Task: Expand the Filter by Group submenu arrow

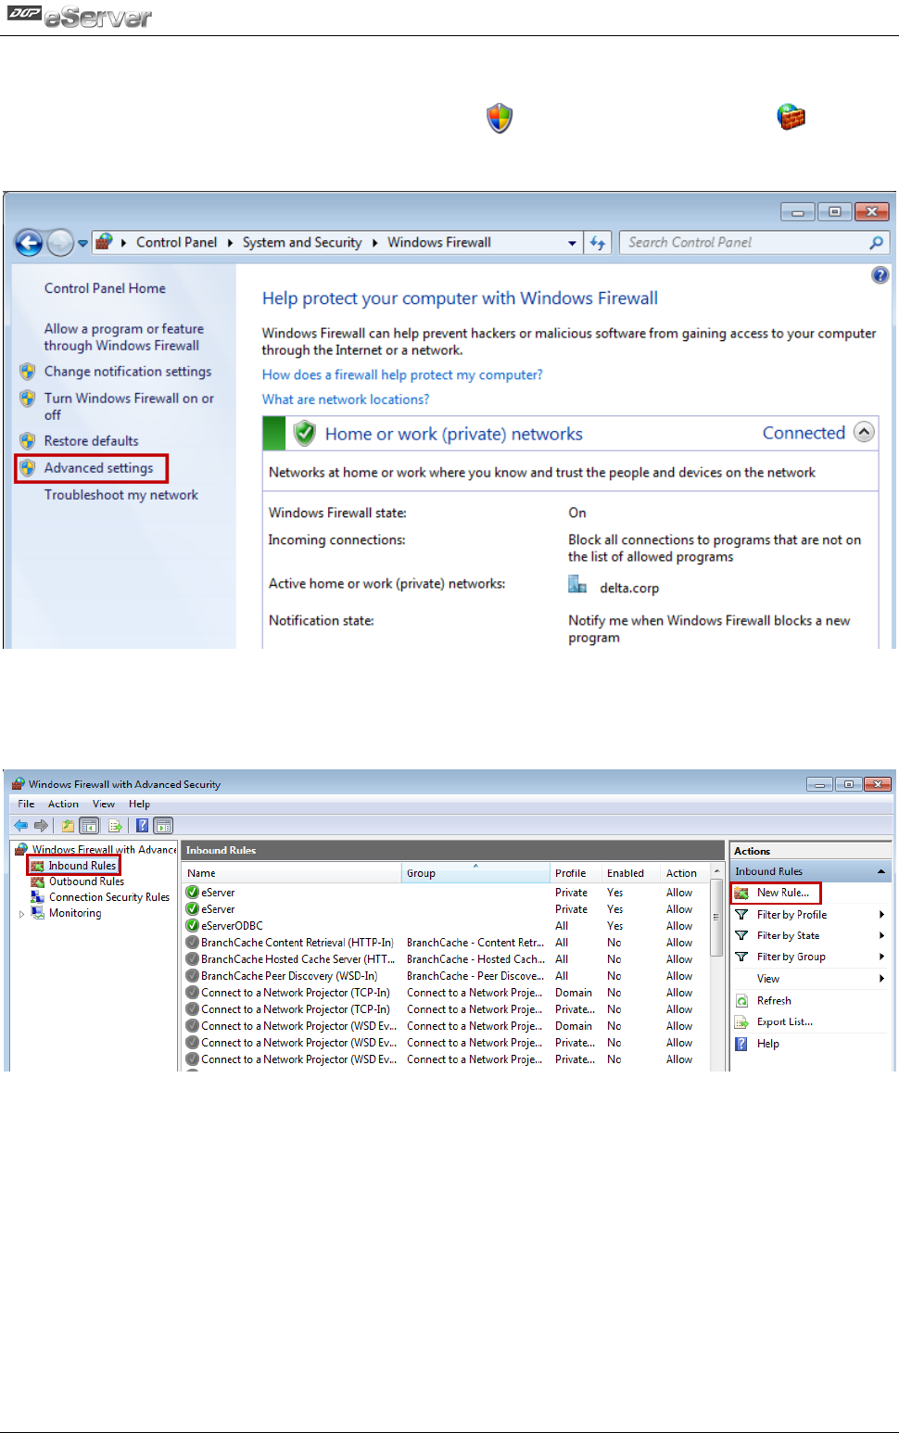Action: point(881,957)
